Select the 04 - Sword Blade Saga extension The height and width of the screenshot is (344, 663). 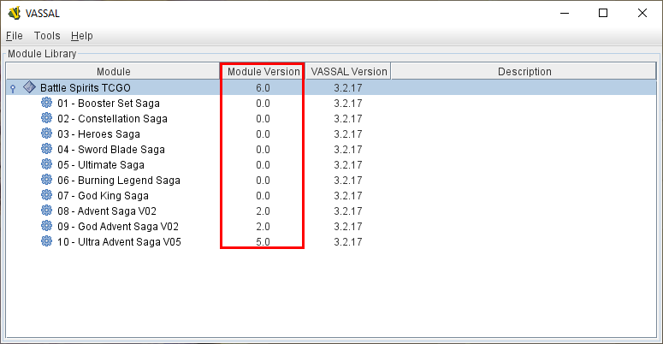click(111, 150)
